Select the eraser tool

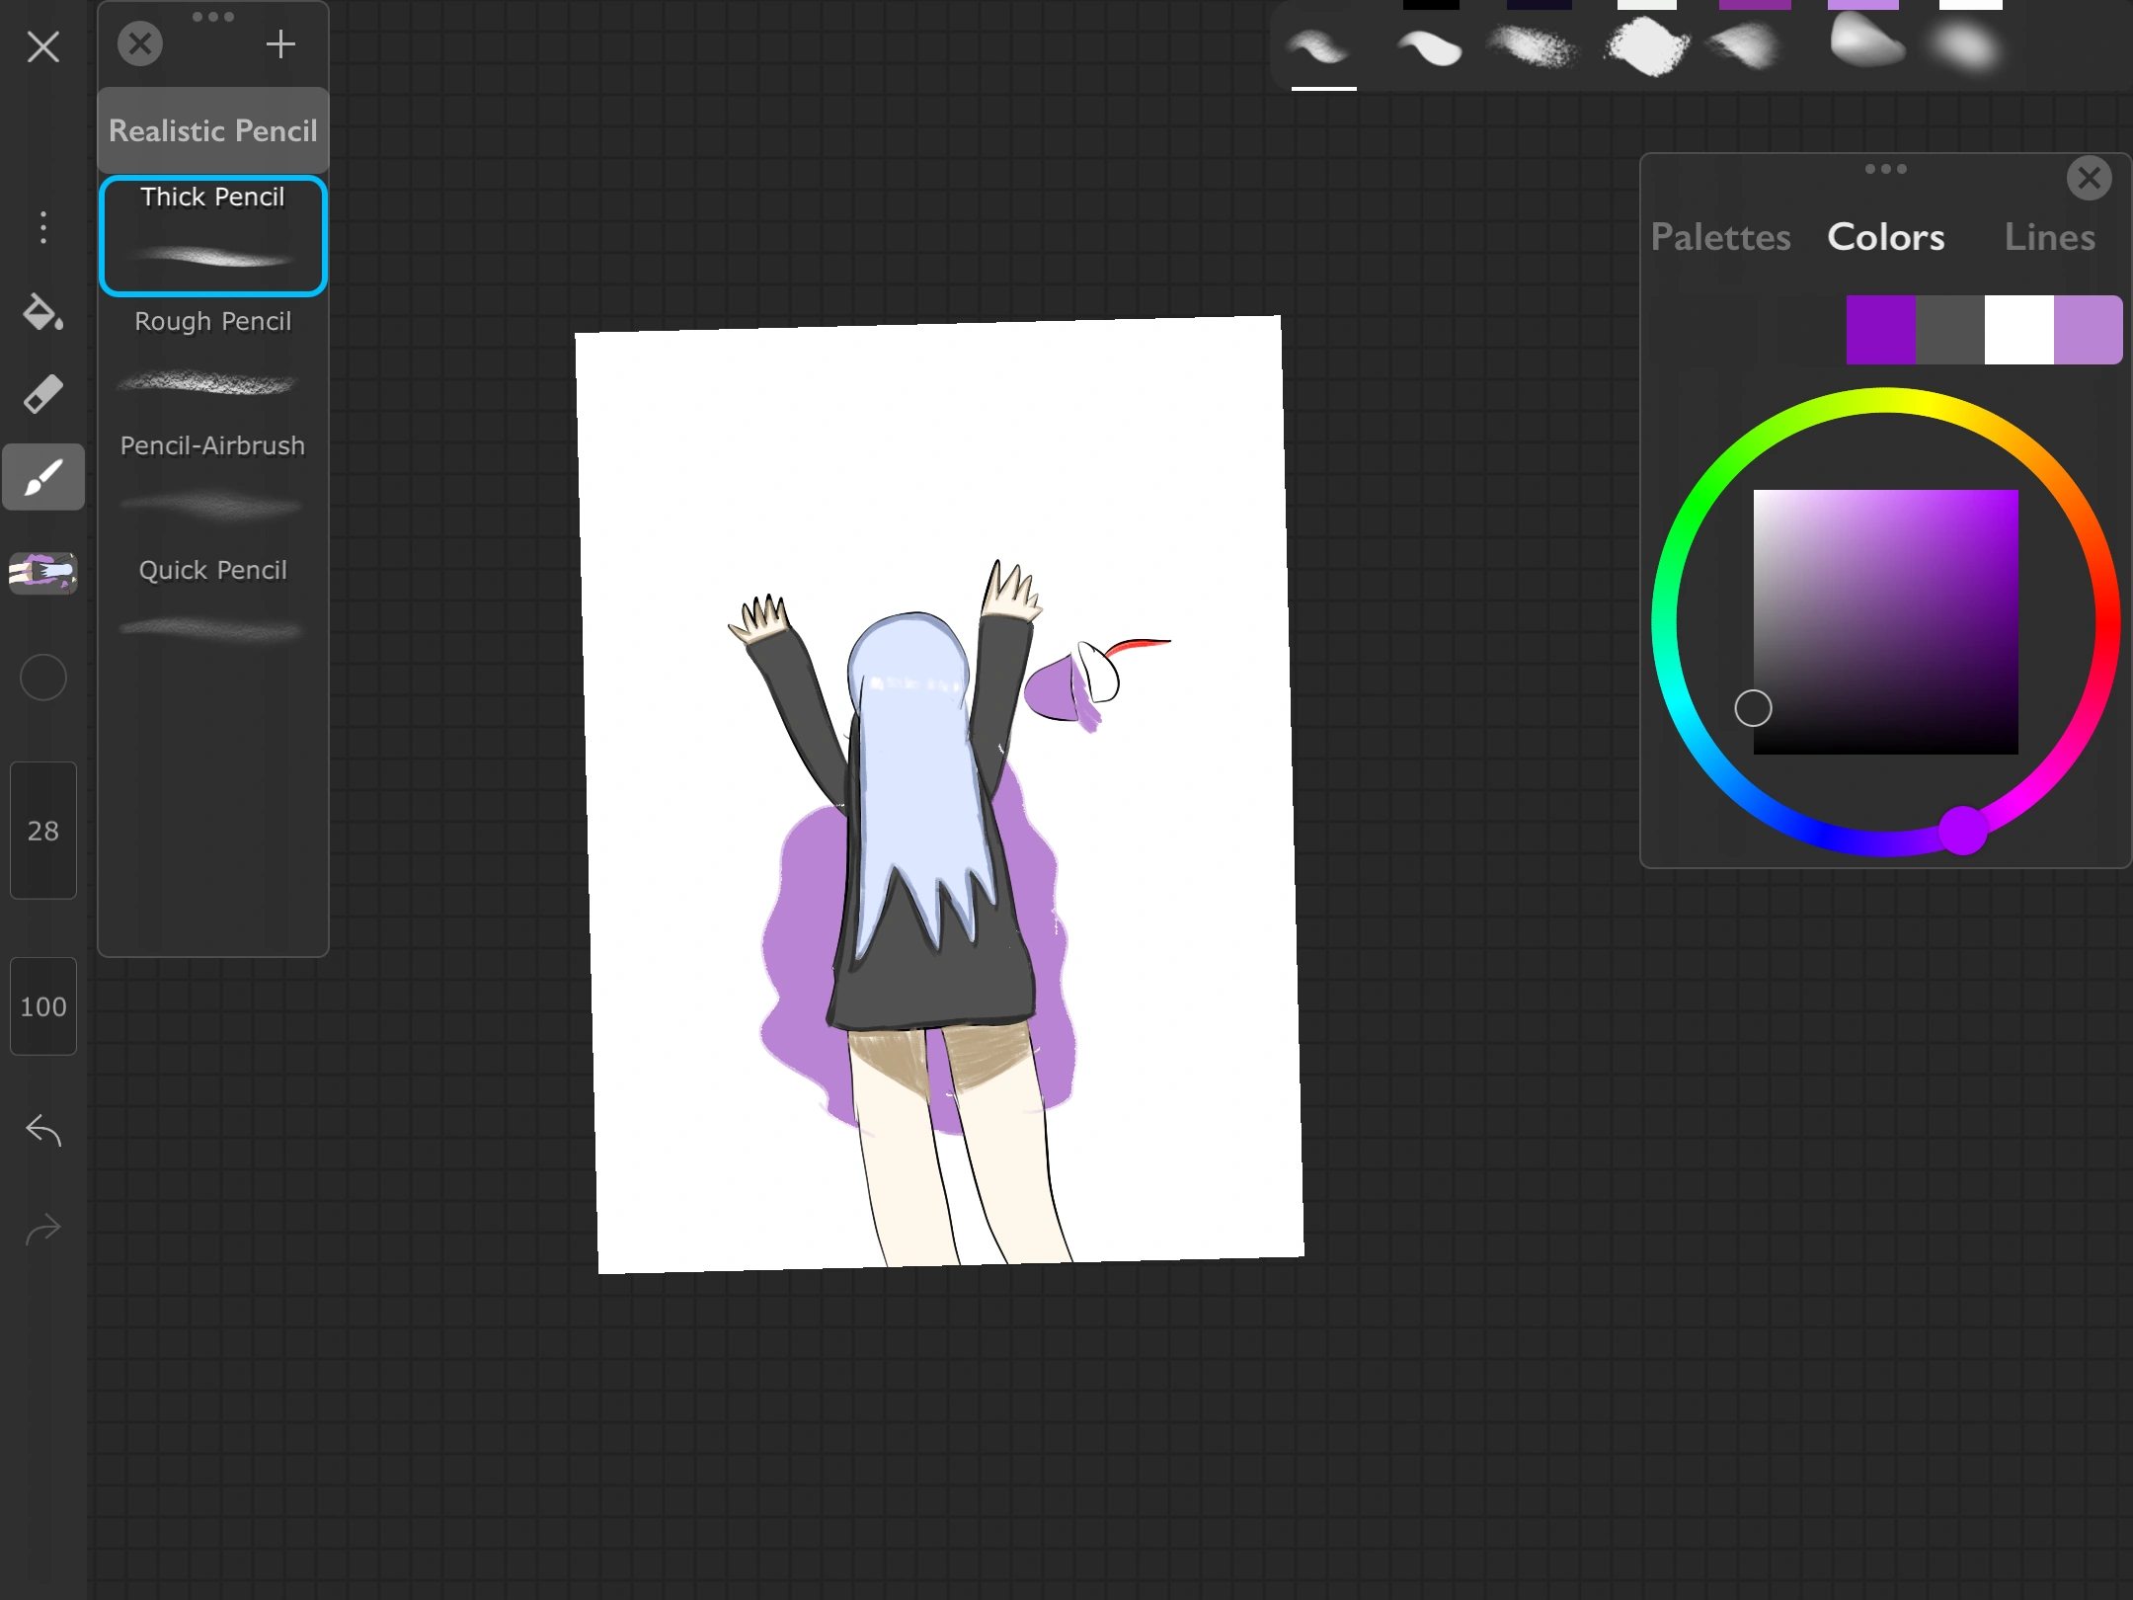click(42, 394)
